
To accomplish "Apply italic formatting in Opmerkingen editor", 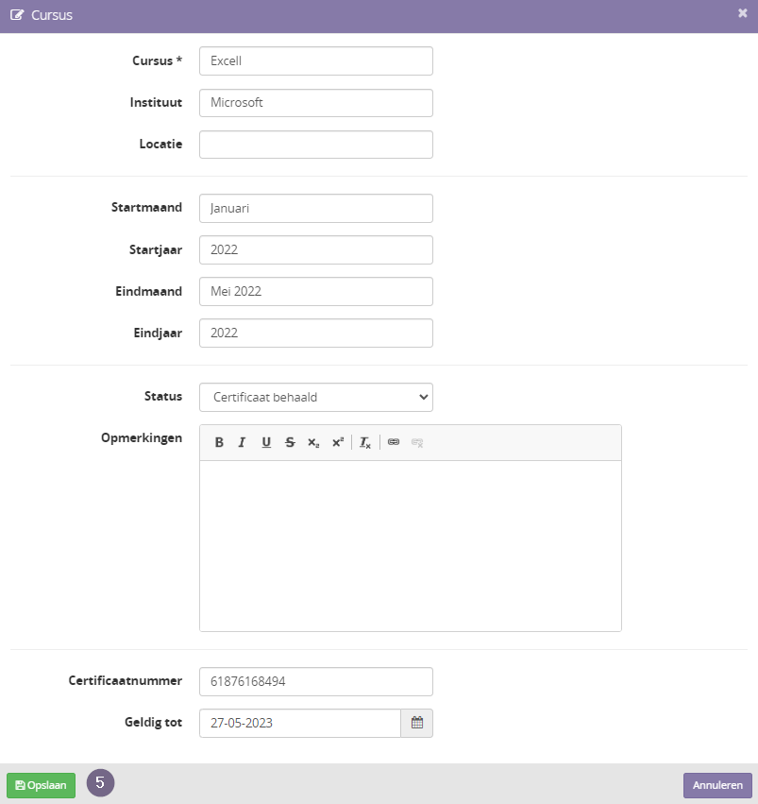I will 243,442.
